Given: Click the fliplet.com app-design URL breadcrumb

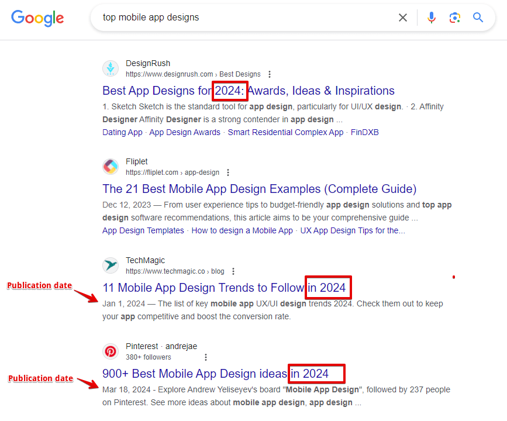Looking at the screenshot, I should point(173,172).
